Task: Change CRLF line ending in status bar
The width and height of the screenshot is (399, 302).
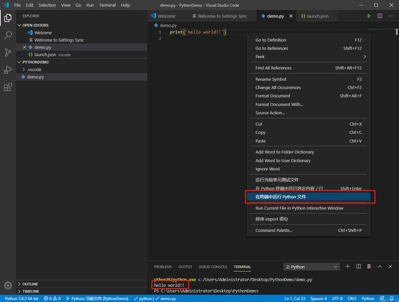Action: (x=352, y=298)
